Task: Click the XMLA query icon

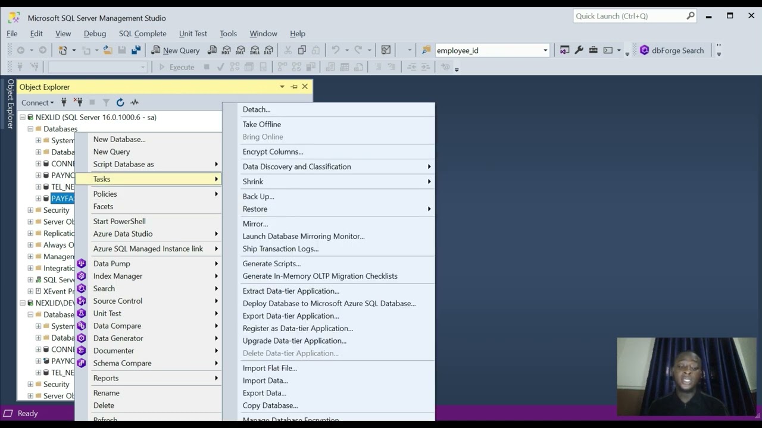Action: [255, 51]
